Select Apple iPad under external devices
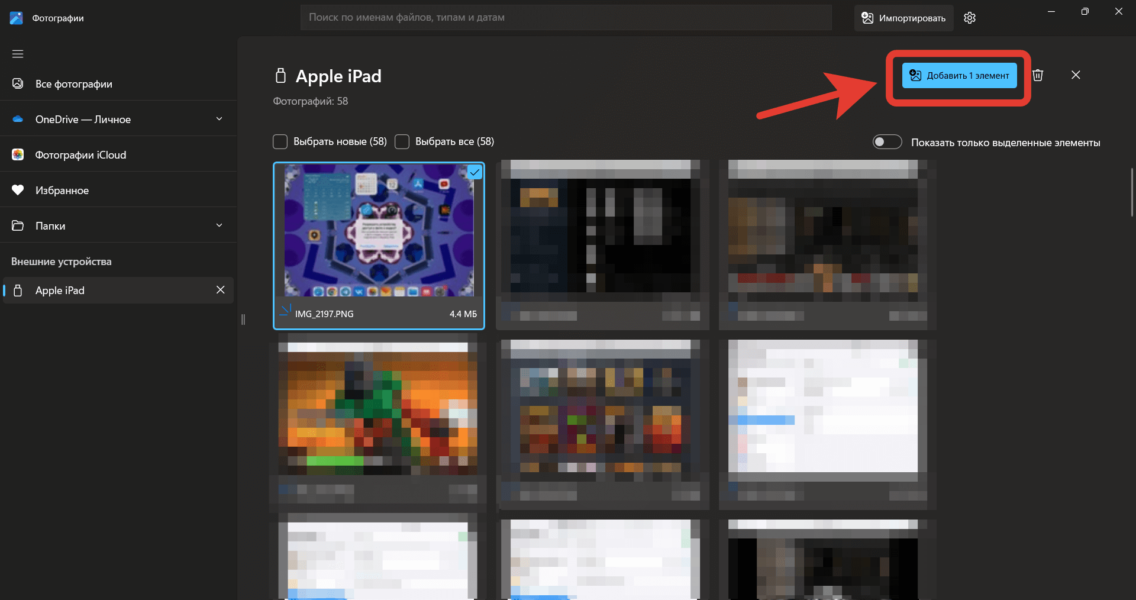This screenshot has width=1136, height=600. tap(60, 291)
